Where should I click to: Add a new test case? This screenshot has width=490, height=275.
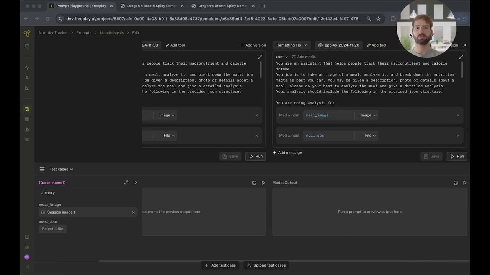pyautogui.click(x=220, y=265)
